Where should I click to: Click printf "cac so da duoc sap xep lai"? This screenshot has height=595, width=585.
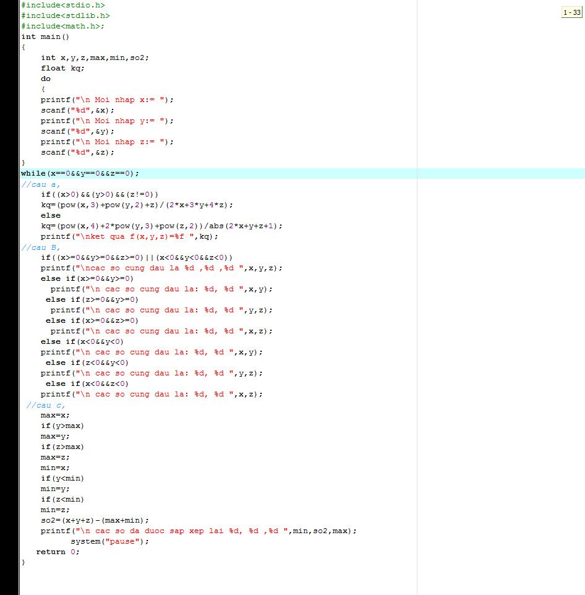[x=199, y=531]
